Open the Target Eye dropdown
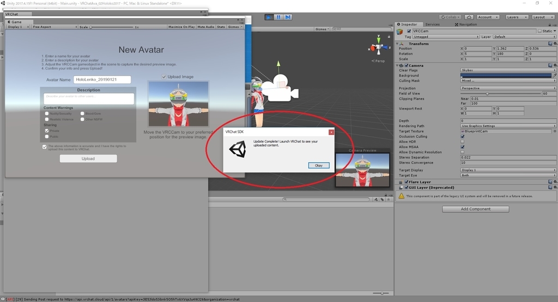 (x=508, y=175)
